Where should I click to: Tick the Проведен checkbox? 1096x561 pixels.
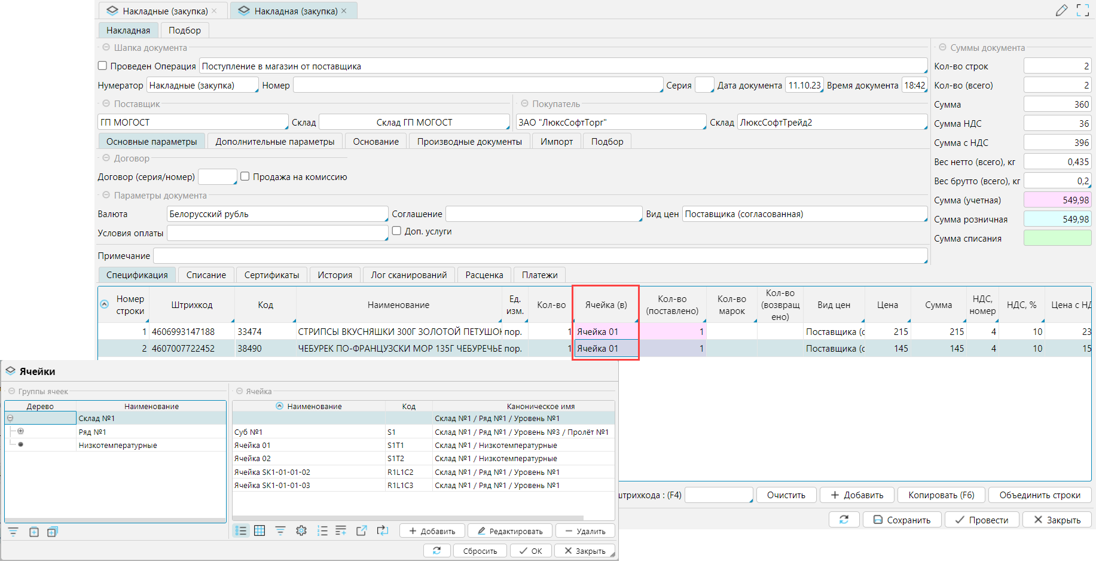coord(102,66)
